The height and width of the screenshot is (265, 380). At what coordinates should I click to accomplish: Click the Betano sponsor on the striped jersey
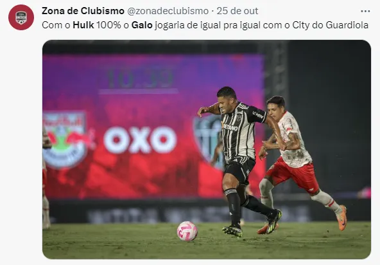click(230, 127)
